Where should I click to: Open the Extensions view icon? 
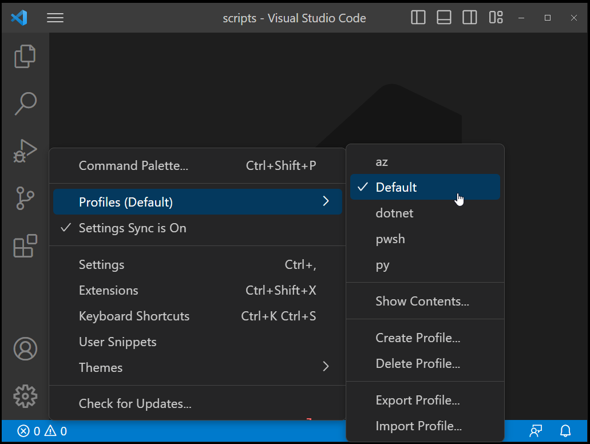tap(25, 246)
